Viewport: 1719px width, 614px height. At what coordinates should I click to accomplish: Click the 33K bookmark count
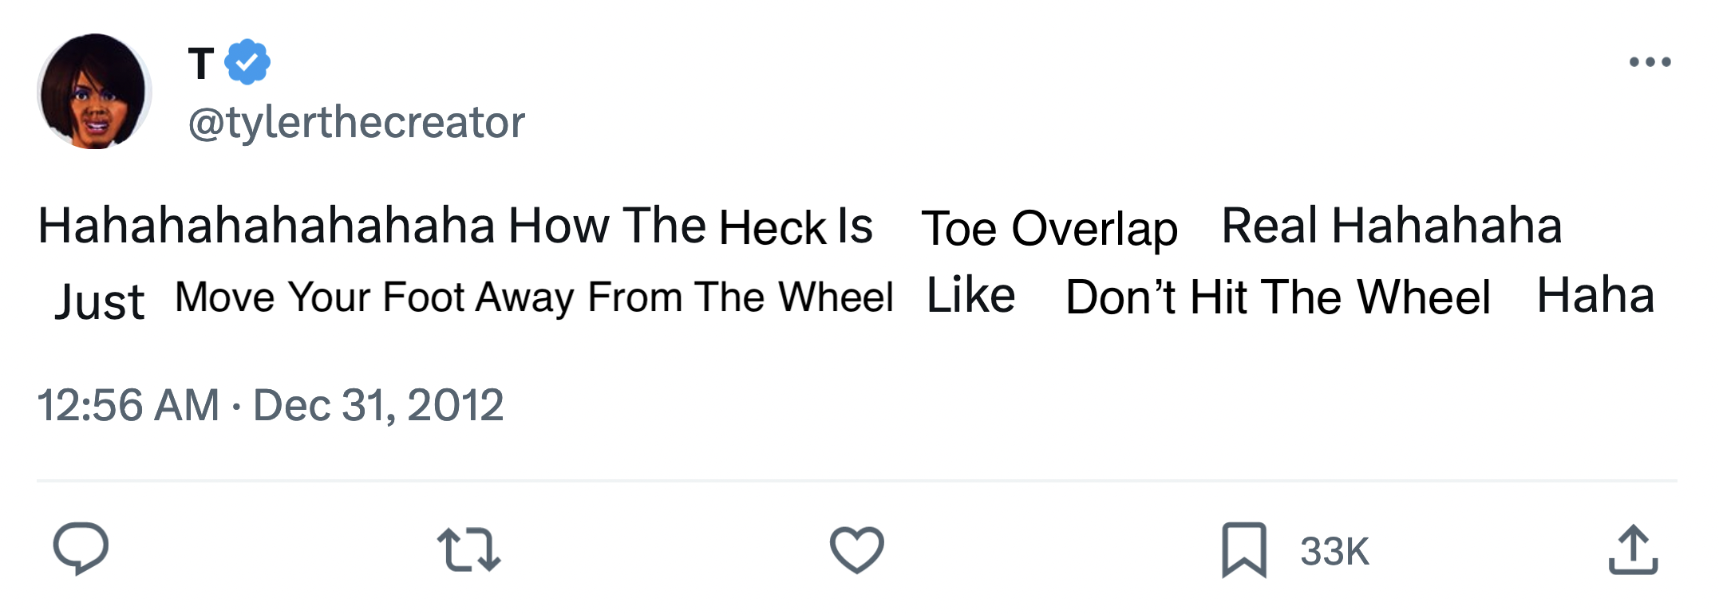point(1334,551)
